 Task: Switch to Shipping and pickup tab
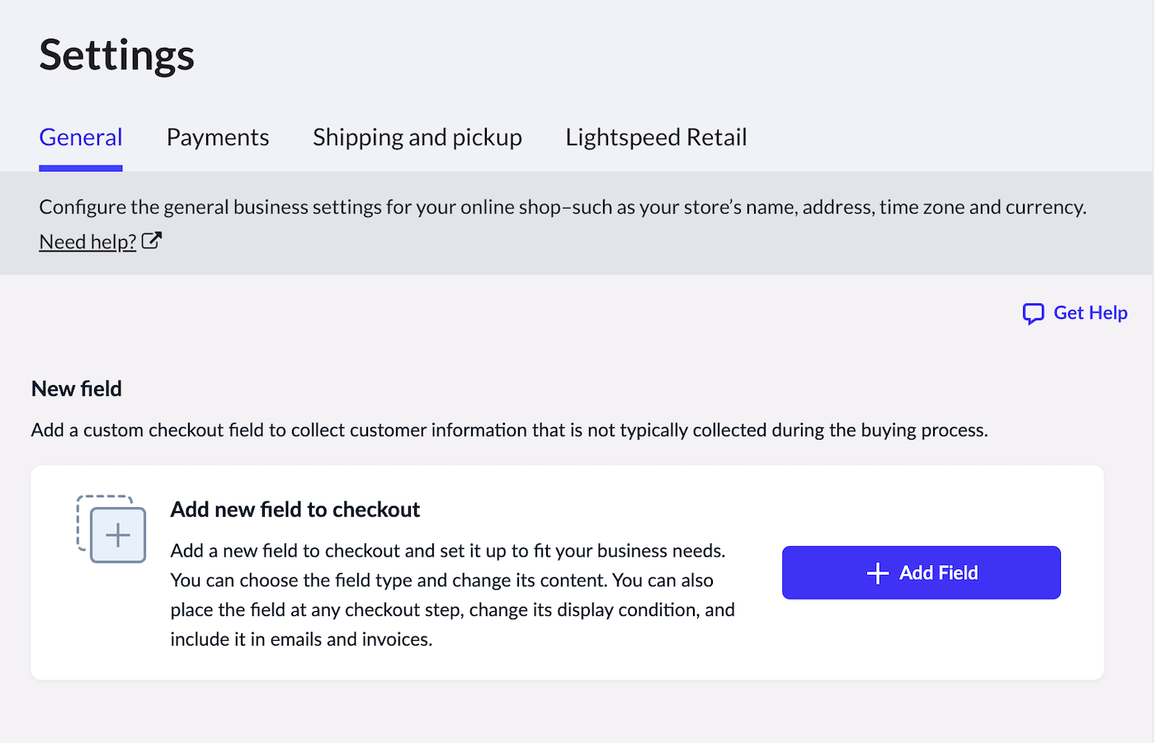[x=417, y=137]
